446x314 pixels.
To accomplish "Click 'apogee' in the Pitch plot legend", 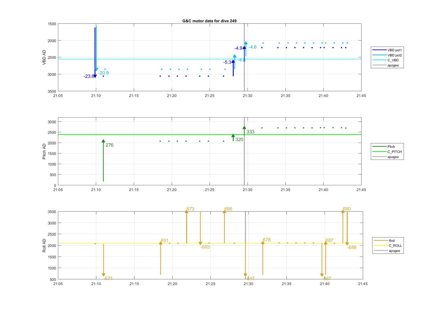I will [387, 157].
